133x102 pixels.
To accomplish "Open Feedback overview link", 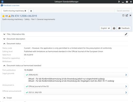I will point(12,5).
